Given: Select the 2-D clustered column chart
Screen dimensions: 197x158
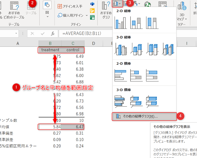Looking at the screenshot, I should click(x=121, y=23).
